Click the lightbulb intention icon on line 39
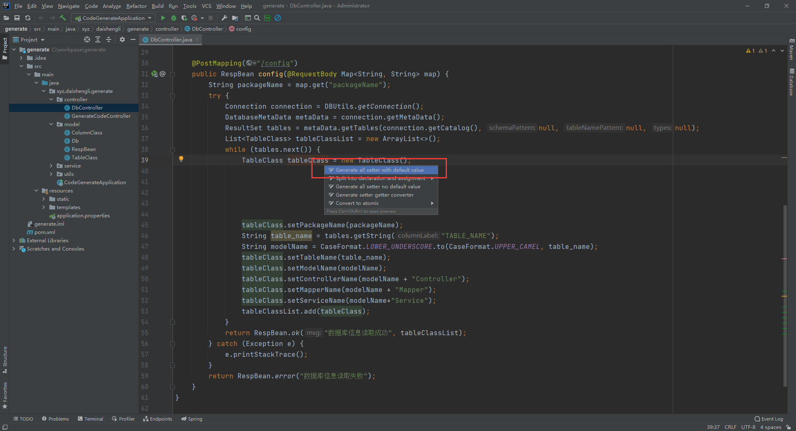796x431 pixels. pyautogui.click(x=181, y=159)
